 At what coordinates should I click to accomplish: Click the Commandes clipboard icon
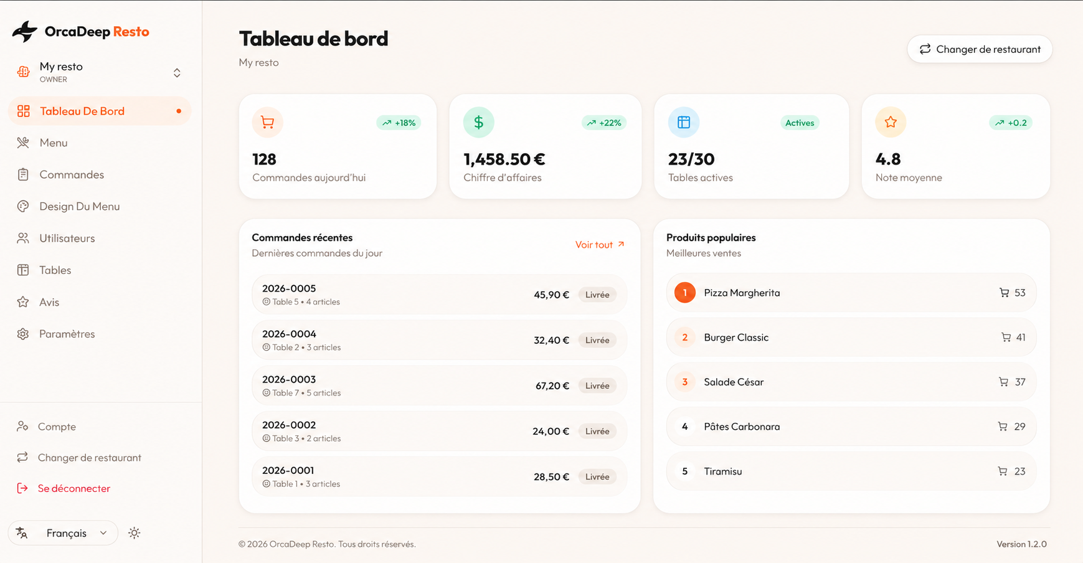[23, 174]
